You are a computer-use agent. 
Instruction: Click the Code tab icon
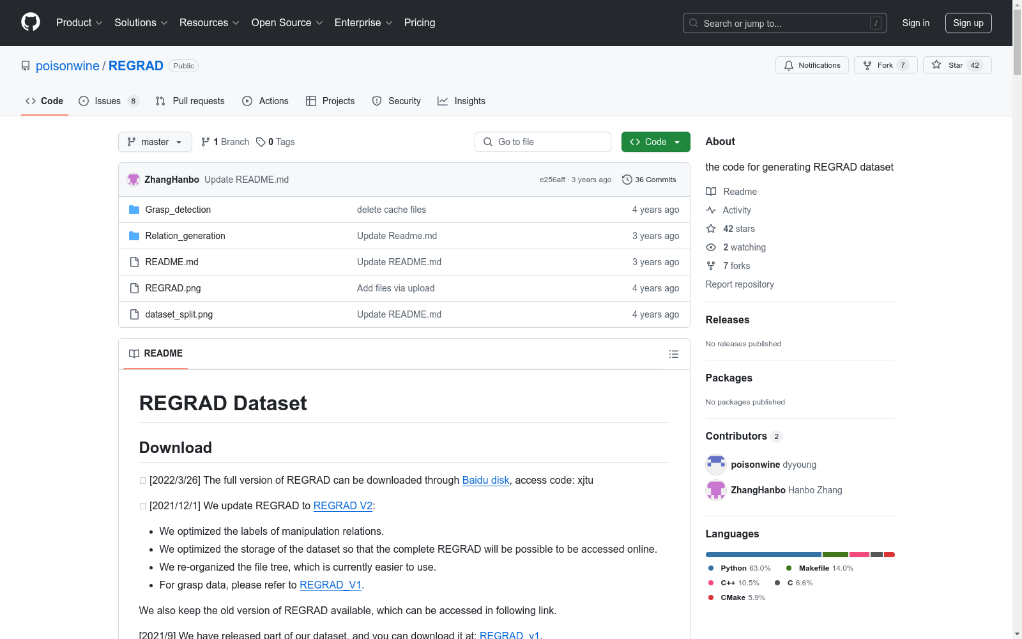pos(31,101)
